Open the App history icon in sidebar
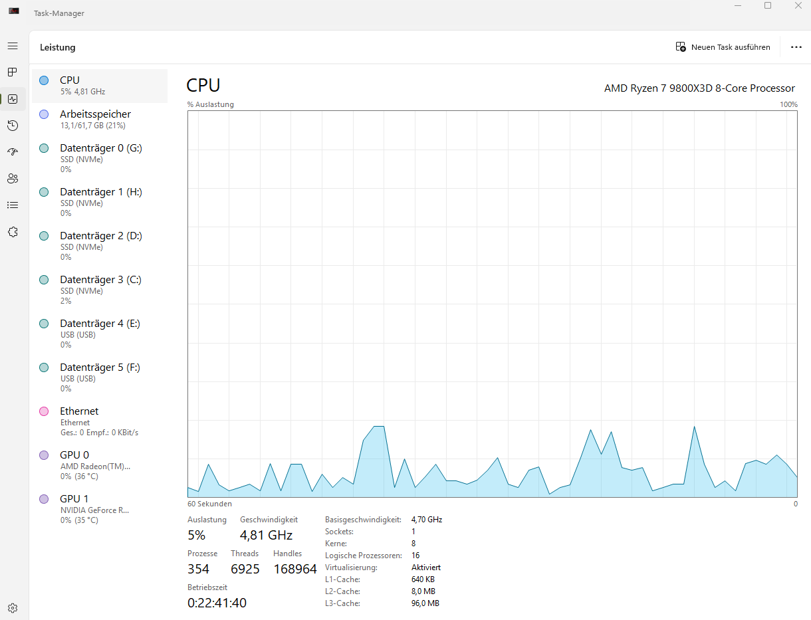811x620 pixels. 13,125
